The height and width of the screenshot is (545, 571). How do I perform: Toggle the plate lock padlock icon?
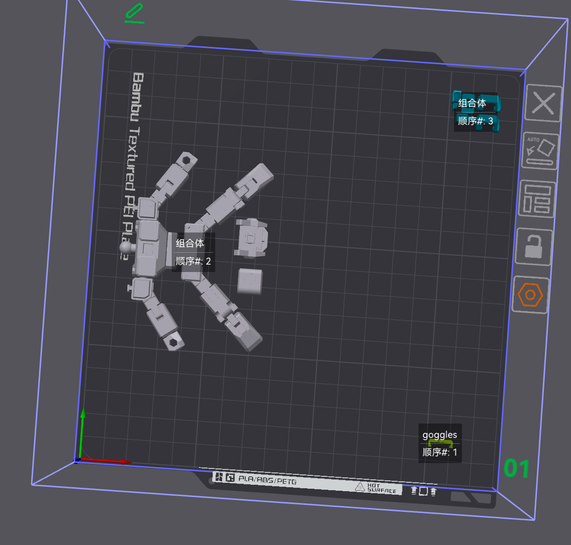tap(533, 247)
